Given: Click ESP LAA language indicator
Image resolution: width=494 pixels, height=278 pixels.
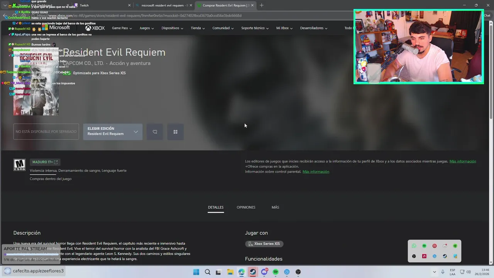Looking at the screenshot, I should (452, 272).
